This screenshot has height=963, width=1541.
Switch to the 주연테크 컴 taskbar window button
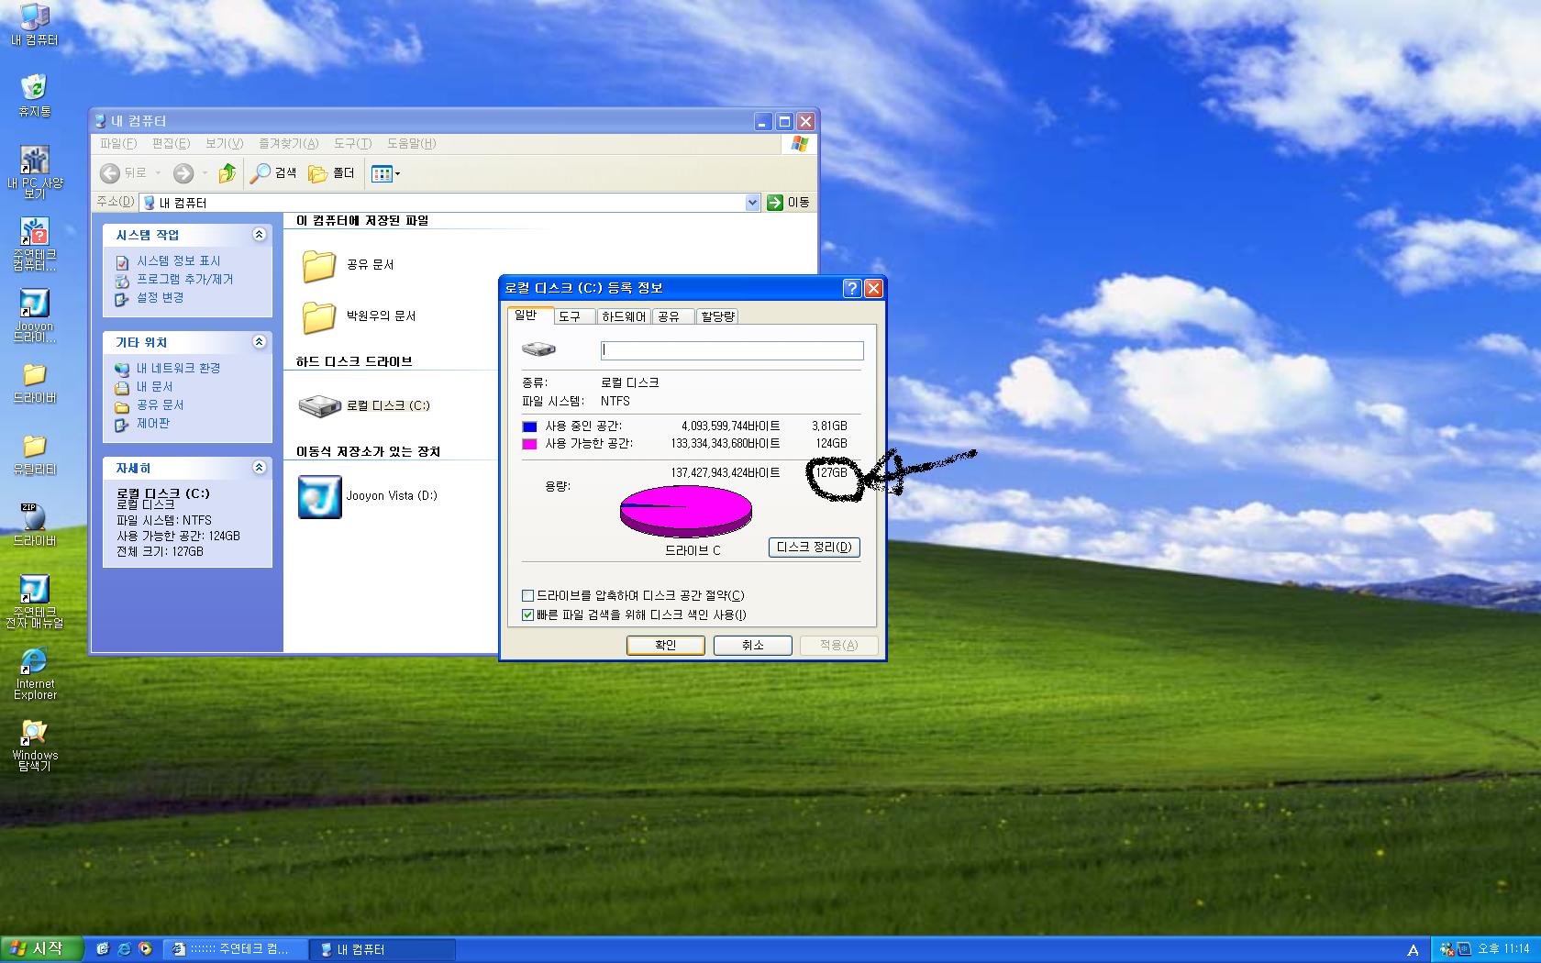[x=235, y=949]
